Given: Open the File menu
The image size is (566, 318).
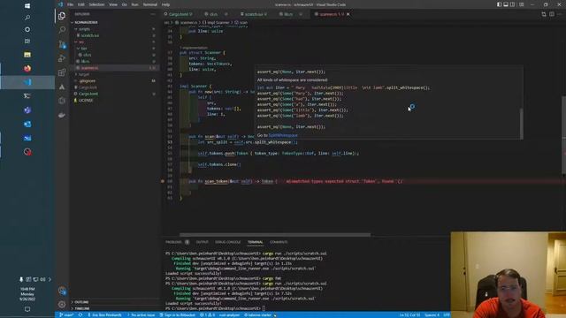Looking at the screenshot, I should click(70, 4).
